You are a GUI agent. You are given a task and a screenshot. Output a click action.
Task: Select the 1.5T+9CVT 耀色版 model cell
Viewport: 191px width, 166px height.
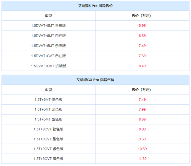point(48,159)
